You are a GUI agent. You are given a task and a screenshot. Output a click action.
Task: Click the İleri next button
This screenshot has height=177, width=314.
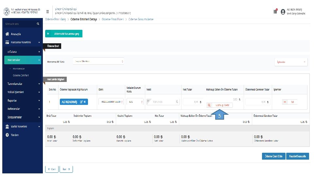pyautogui.click(x=66, y=169)
